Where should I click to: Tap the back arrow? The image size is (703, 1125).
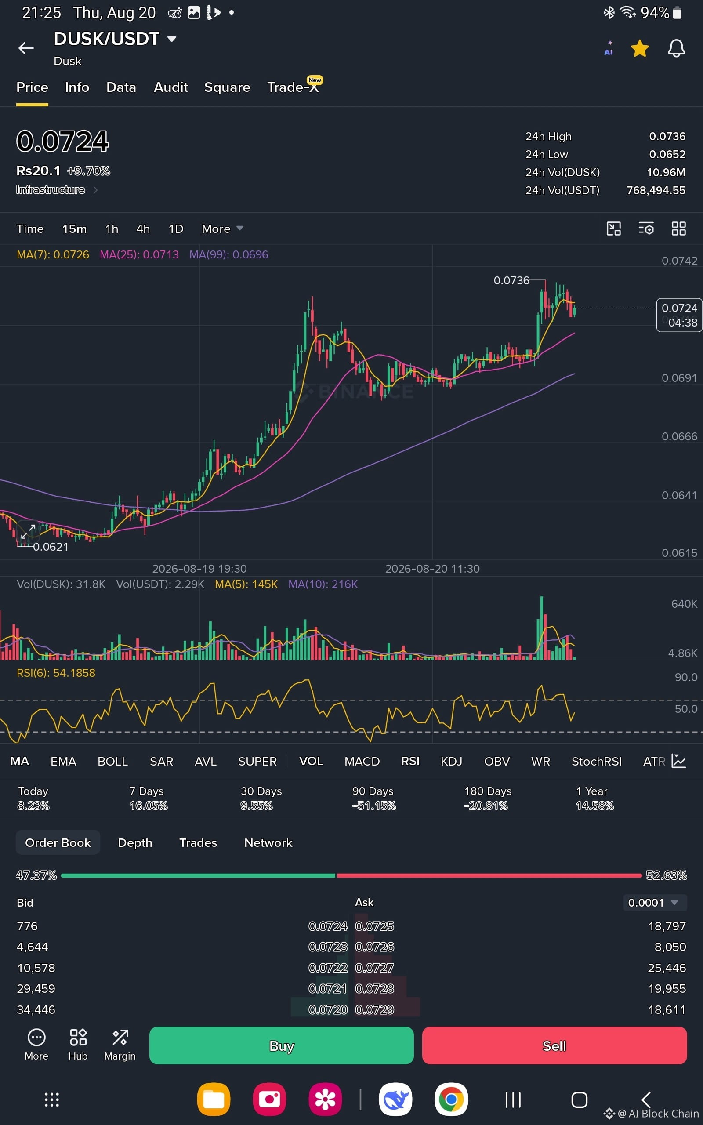point(26,48)
